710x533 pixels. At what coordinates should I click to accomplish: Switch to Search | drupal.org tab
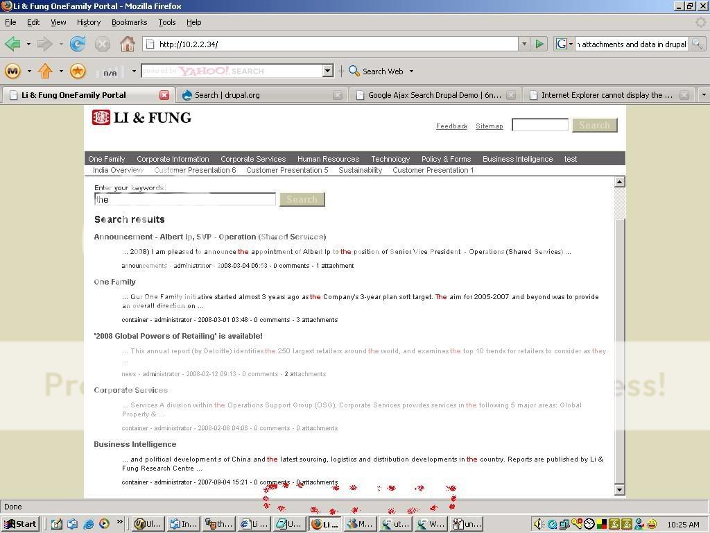point(257,95)
